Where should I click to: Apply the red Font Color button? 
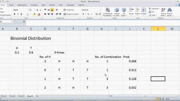(x=39, y=14)
